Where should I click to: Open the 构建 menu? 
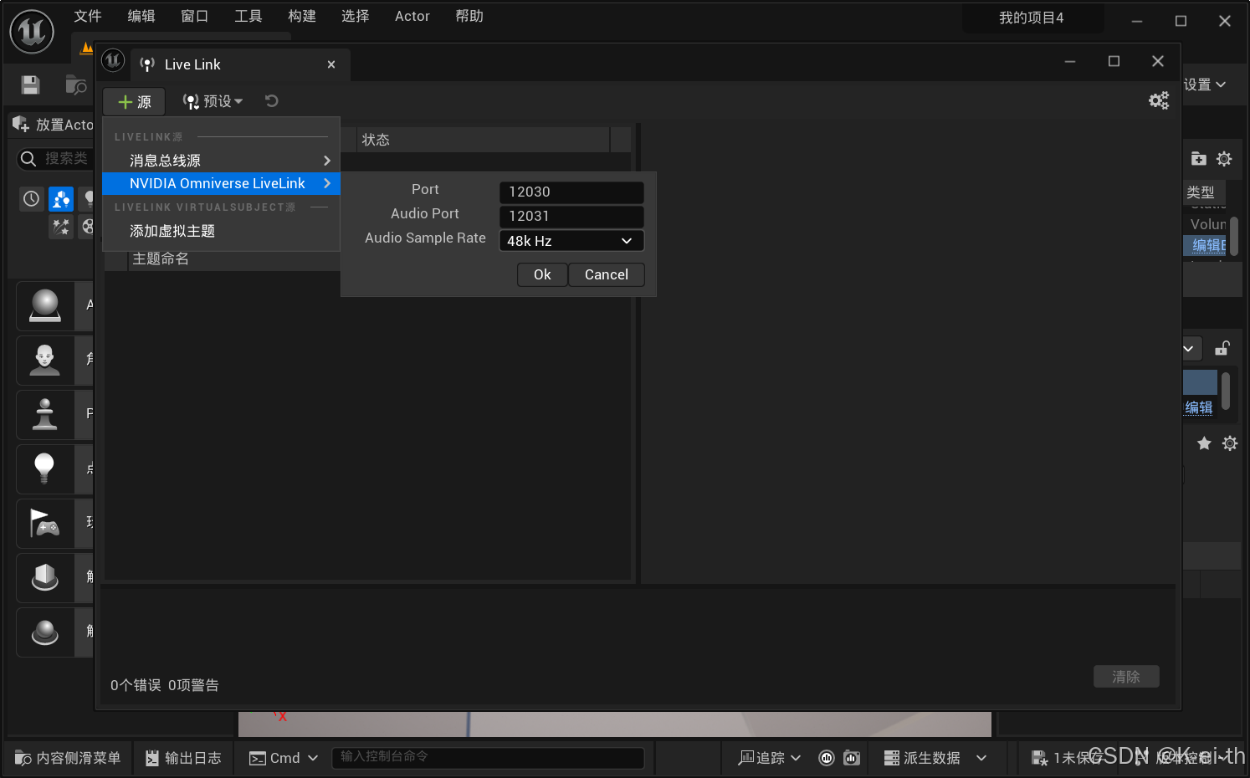point(302,16)
